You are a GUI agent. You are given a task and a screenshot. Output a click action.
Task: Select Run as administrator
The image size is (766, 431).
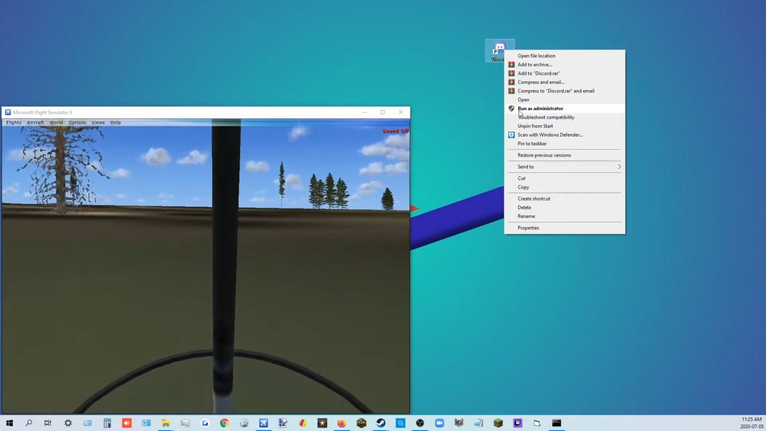tap(540, 108)
